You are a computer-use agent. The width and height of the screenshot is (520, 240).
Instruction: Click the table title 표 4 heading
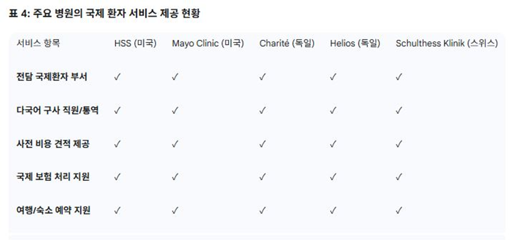[x=104, y=14]
